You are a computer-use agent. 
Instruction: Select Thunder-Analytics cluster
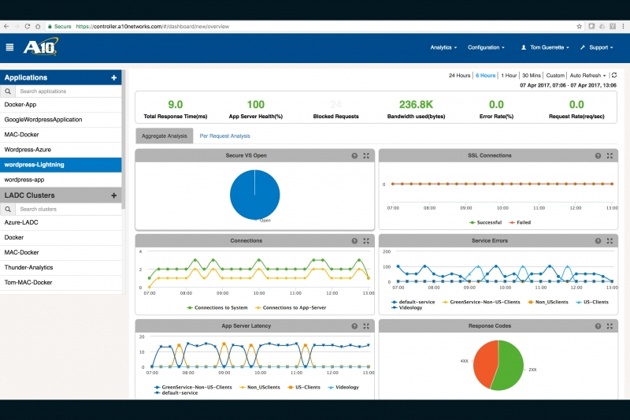pyautogui.click(x=61, y=267)
